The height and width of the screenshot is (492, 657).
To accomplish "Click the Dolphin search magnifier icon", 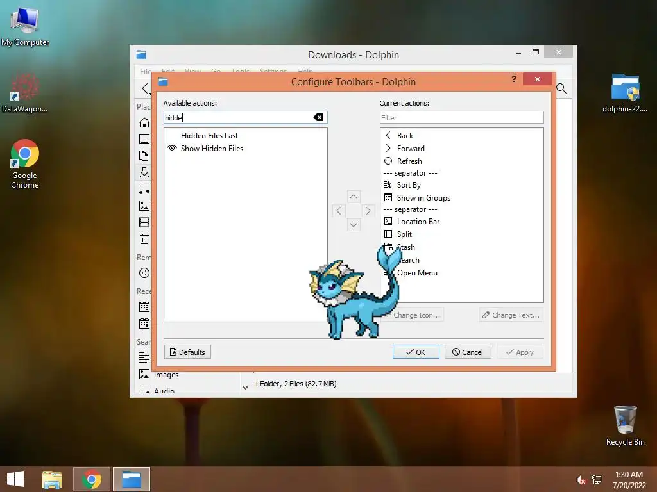I will 561,88.
